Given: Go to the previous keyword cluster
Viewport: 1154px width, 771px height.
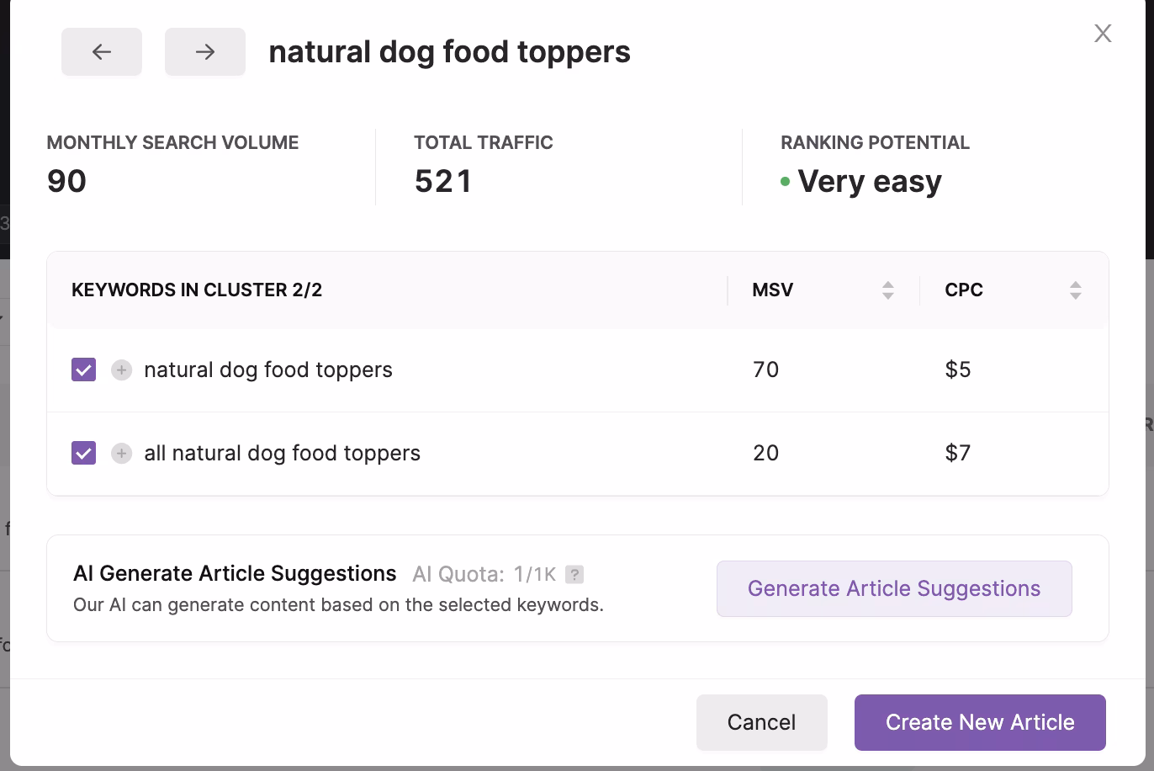Looking at the screenshot, I should [102, 52].
